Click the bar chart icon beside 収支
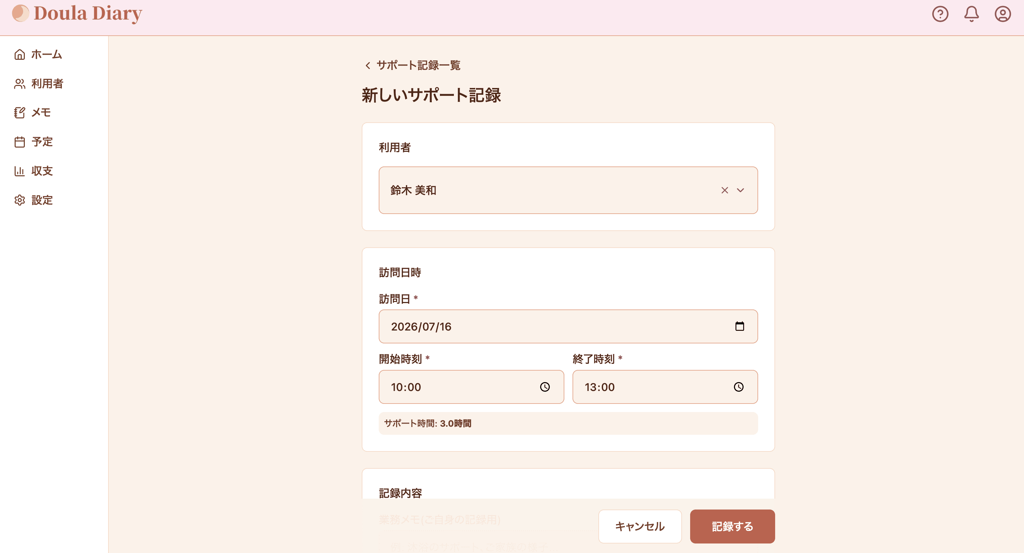The image size is (1024, 553). point(19,171)
